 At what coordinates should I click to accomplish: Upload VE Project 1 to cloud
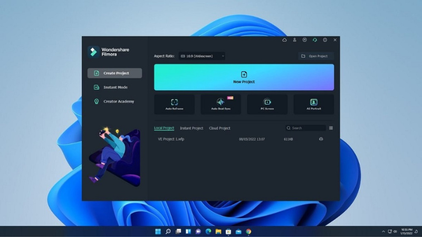[x=321, y=139]
